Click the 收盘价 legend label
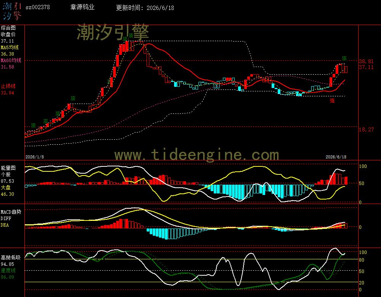381x297 pixels. point(8,35)
